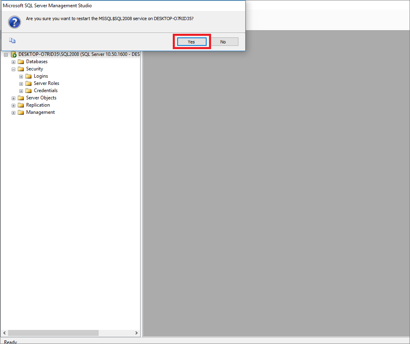Click the Server Objects folder icon
410x344 pixels.
pos(21,98)
